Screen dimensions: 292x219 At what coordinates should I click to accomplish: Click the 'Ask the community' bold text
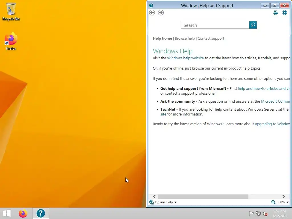click(x=177, y=102)
